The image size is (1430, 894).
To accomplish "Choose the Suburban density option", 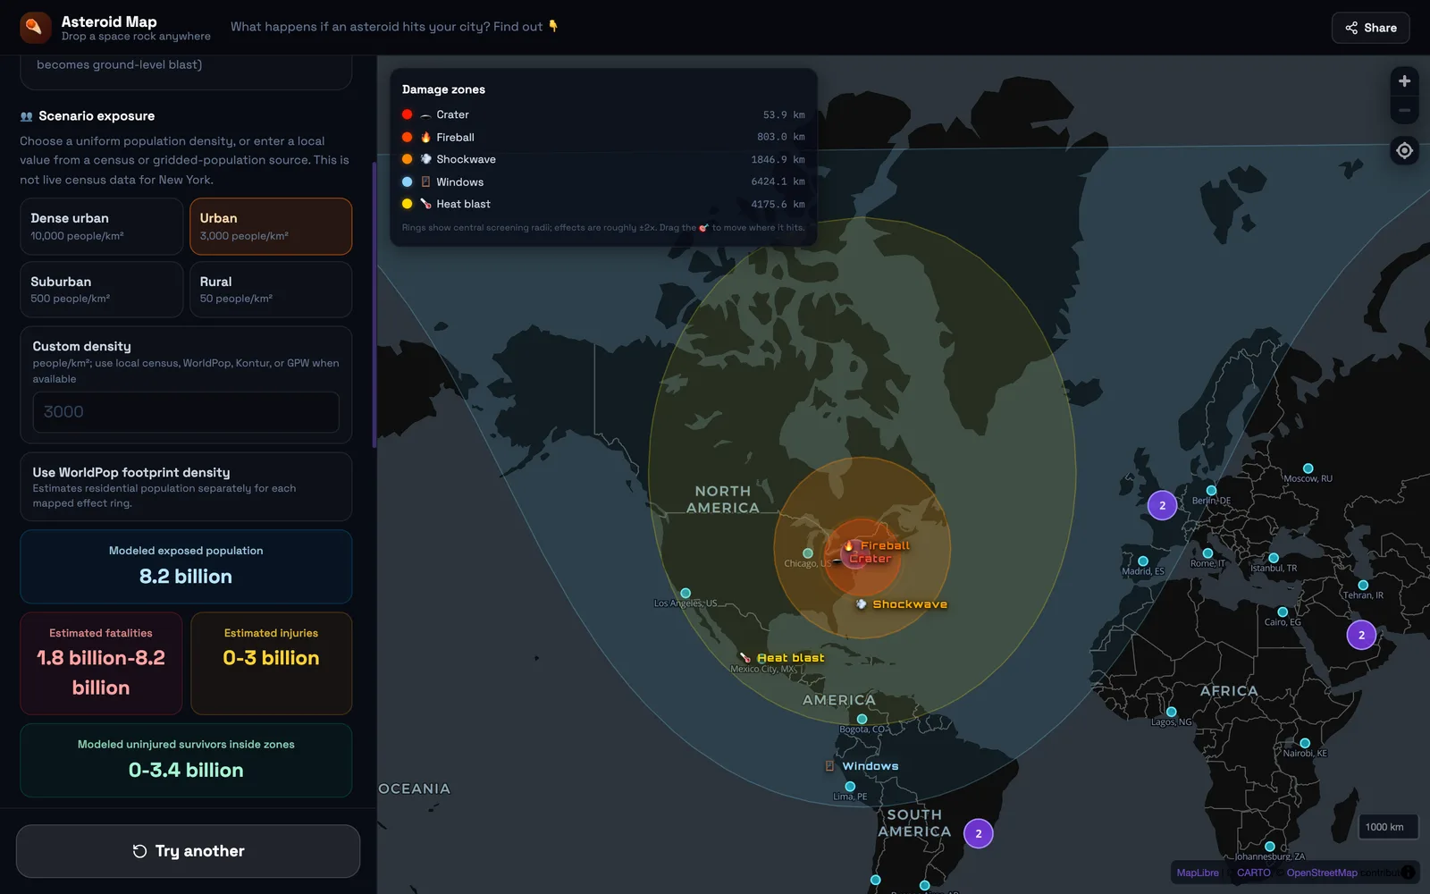I will (x=101, y=289).
